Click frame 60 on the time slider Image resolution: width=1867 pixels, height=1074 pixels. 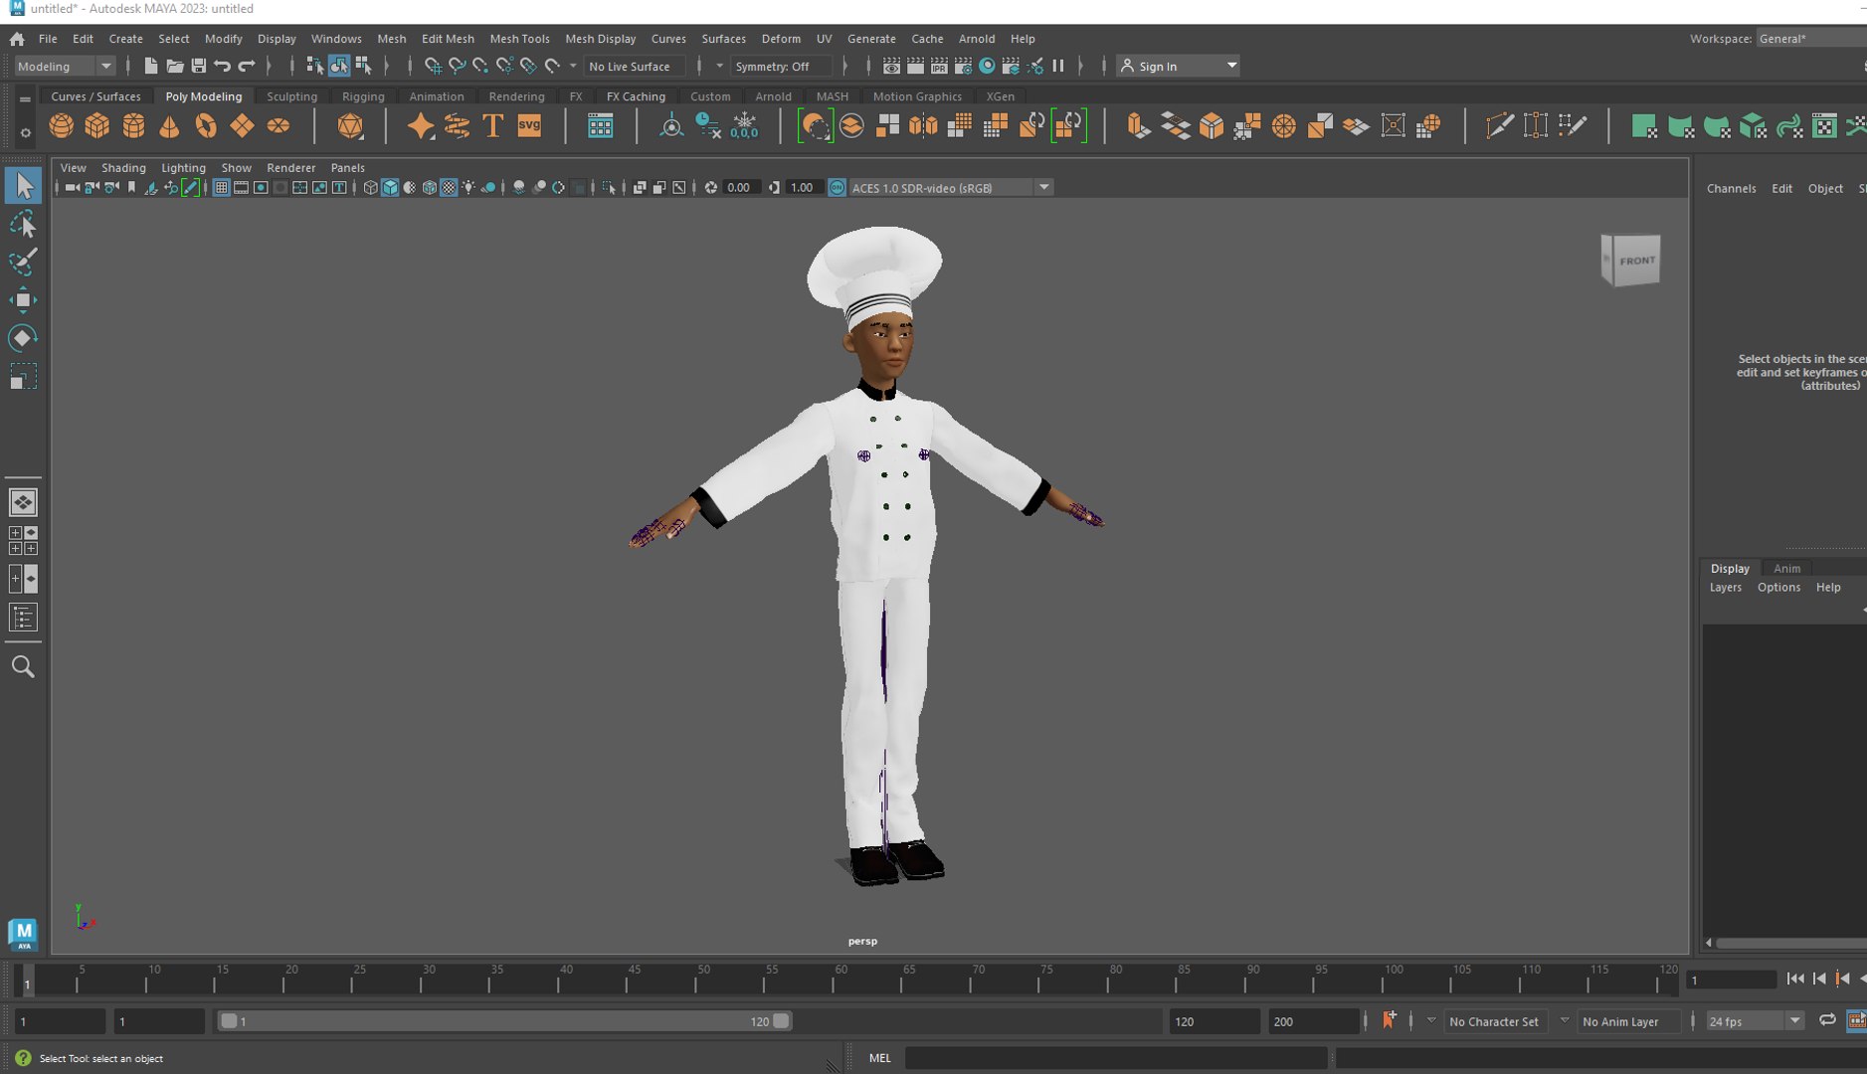pos(840,980)
